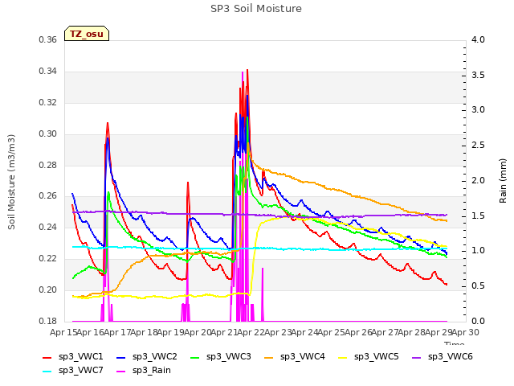
Task: Click the 3.0 rain axis tick label
Action: tap(478, 110)
